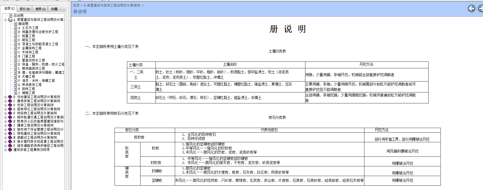The width and height of the screenshot is (483, 190).
Task: Click the page icon for C 桩基工程
Action: pos(16,36)
